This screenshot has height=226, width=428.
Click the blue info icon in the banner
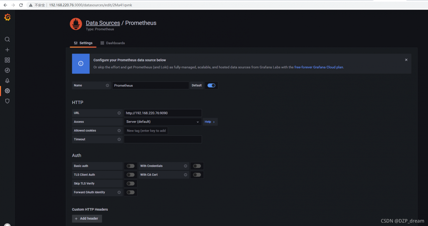[81, 64]
